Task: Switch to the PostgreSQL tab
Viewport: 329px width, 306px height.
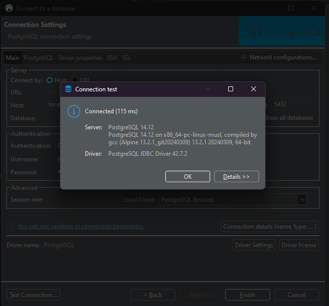Action: pyautogui.click(x=39, y=58)
